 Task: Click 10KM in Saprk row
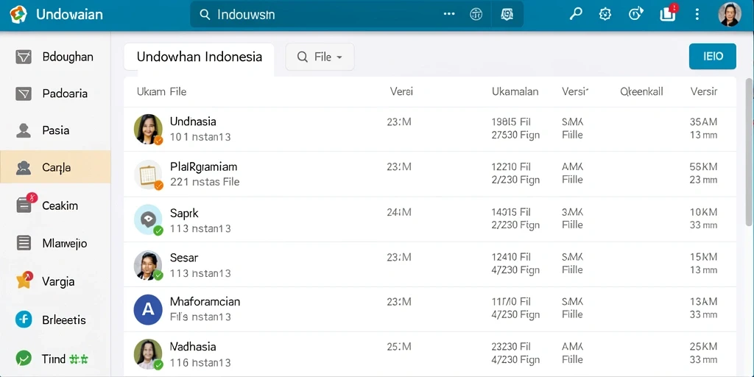pyautogui.click(x=703, y=212)
